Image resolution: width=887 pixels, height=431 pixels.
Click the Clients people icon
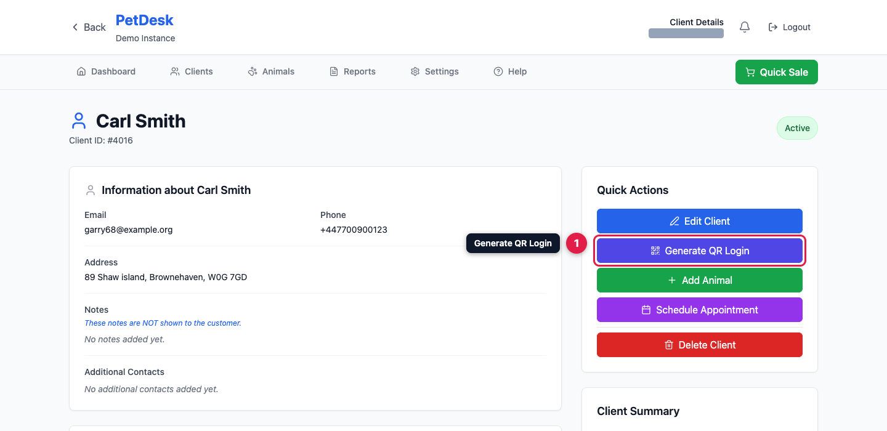(175, 71)
